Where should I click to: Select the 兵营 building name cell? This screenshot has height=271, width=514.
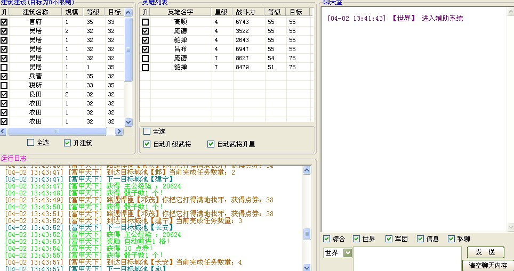pos(35,76)
